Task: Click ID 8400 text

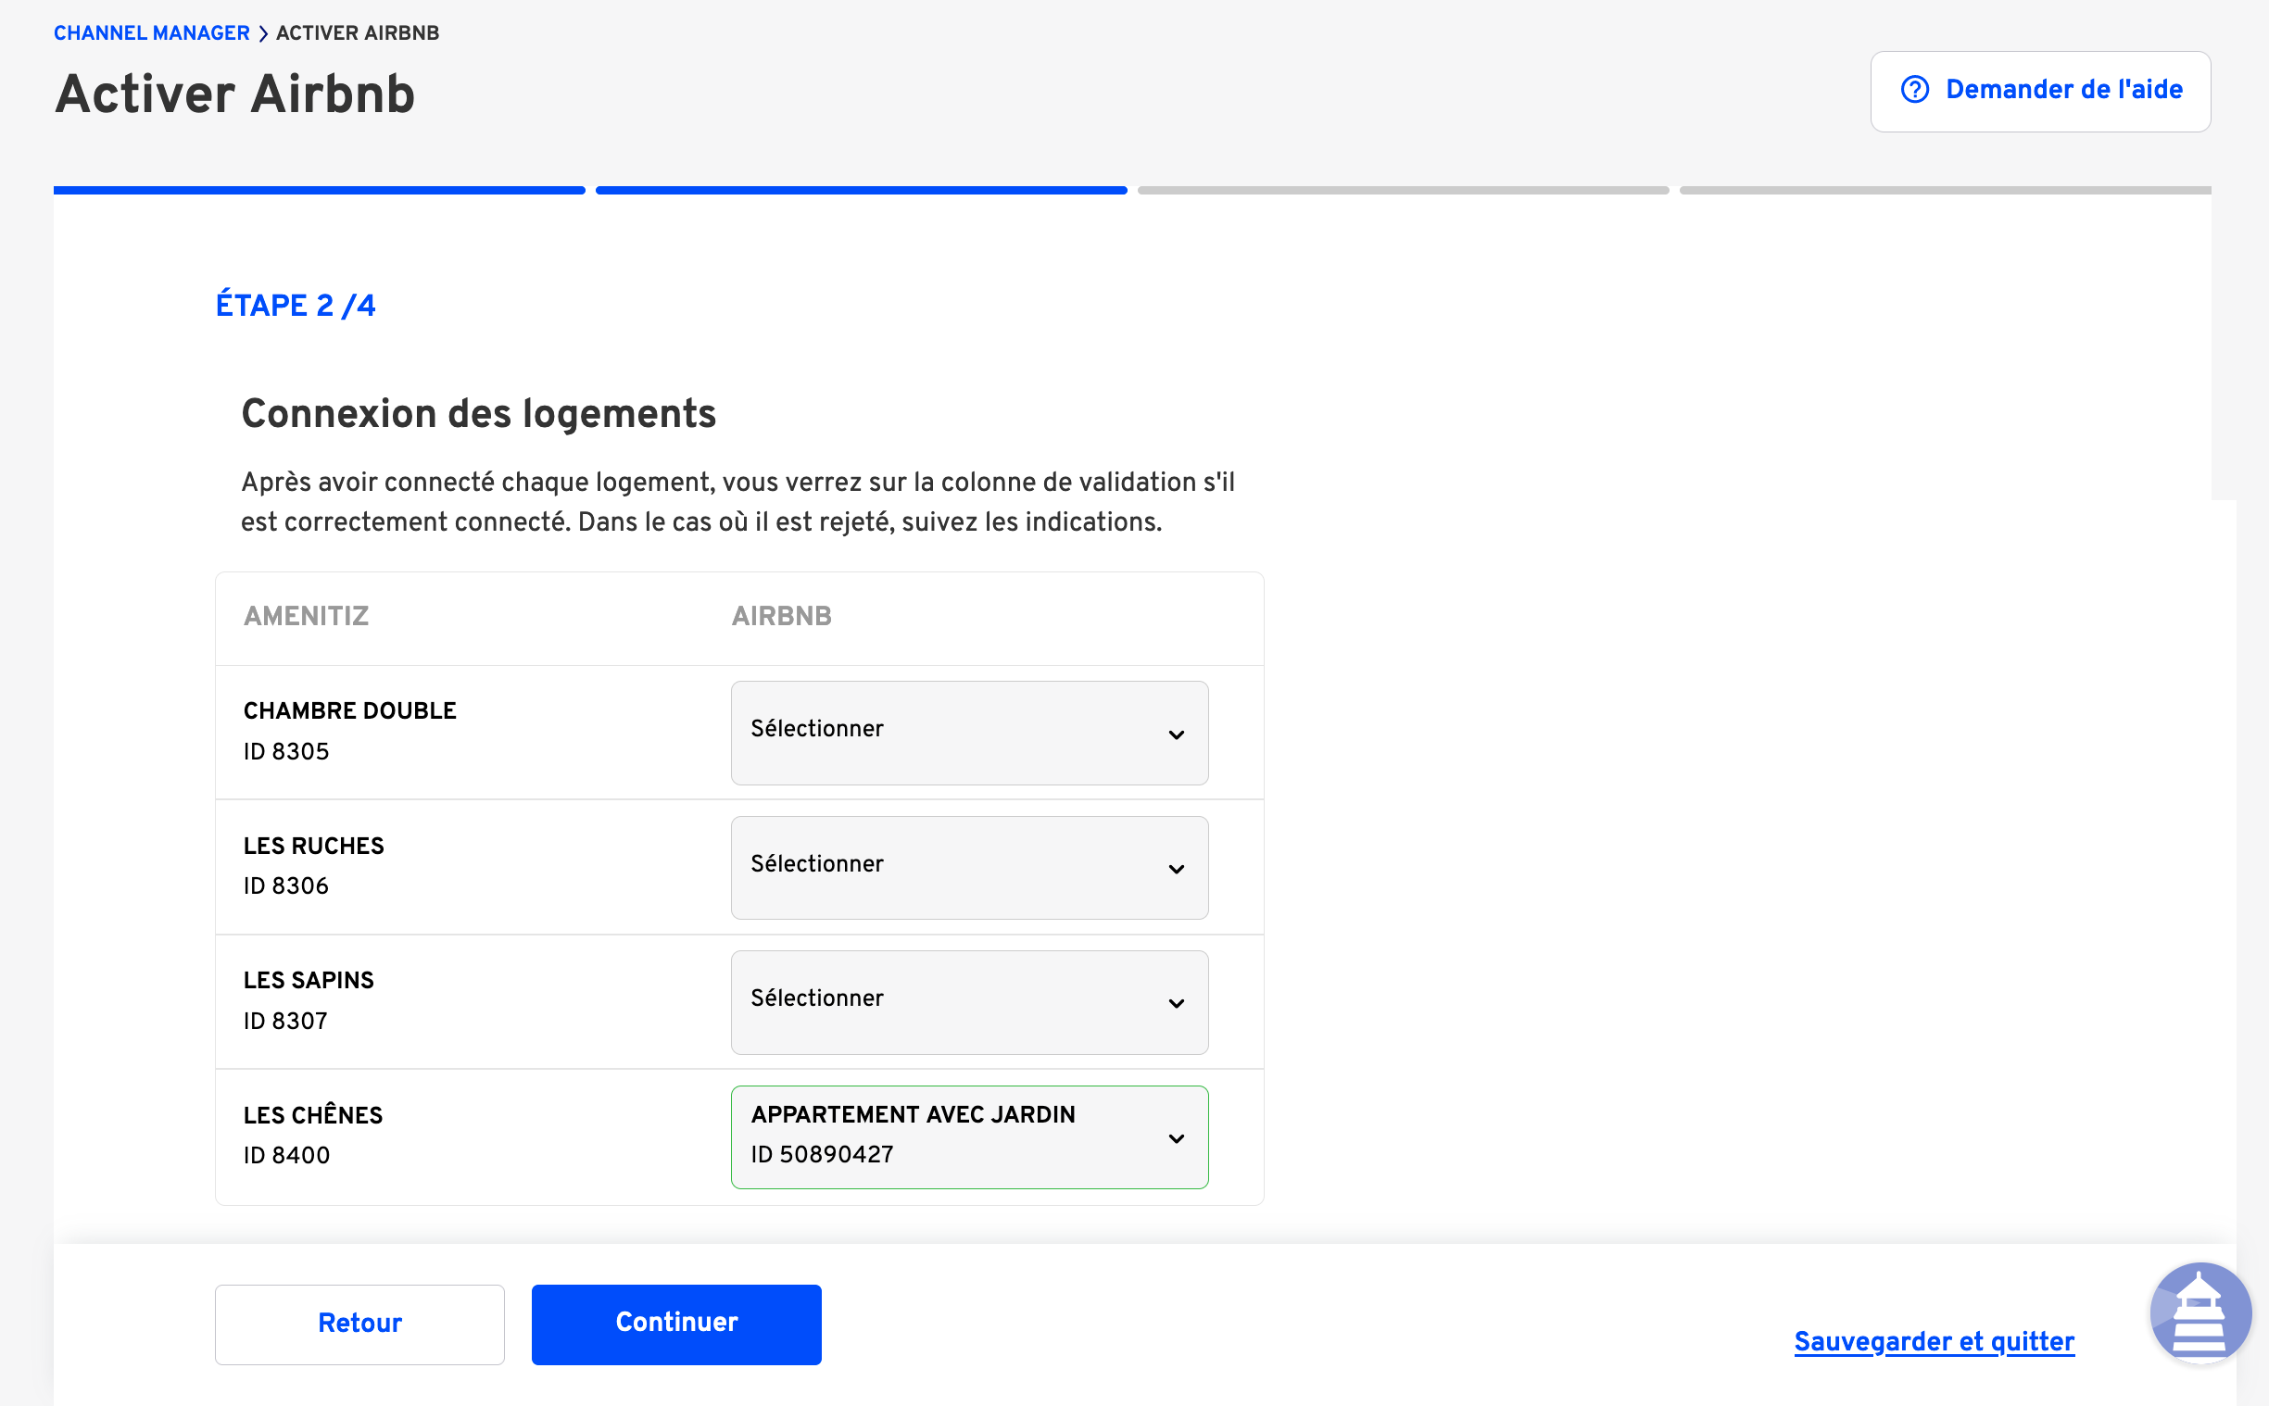Action: 287,1155
